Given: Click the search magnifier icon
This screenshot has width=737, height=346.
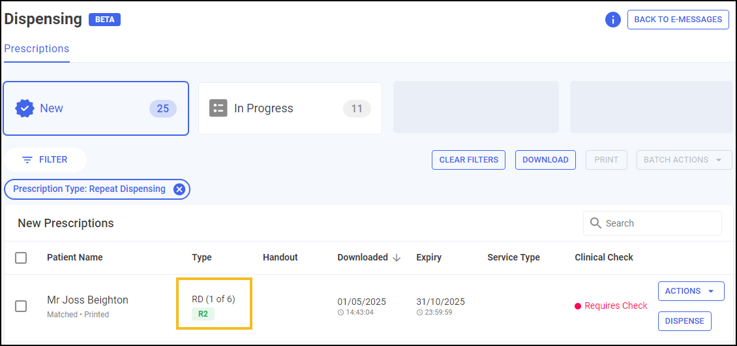Looking at the screenshot, I should [x=595, y=223].
